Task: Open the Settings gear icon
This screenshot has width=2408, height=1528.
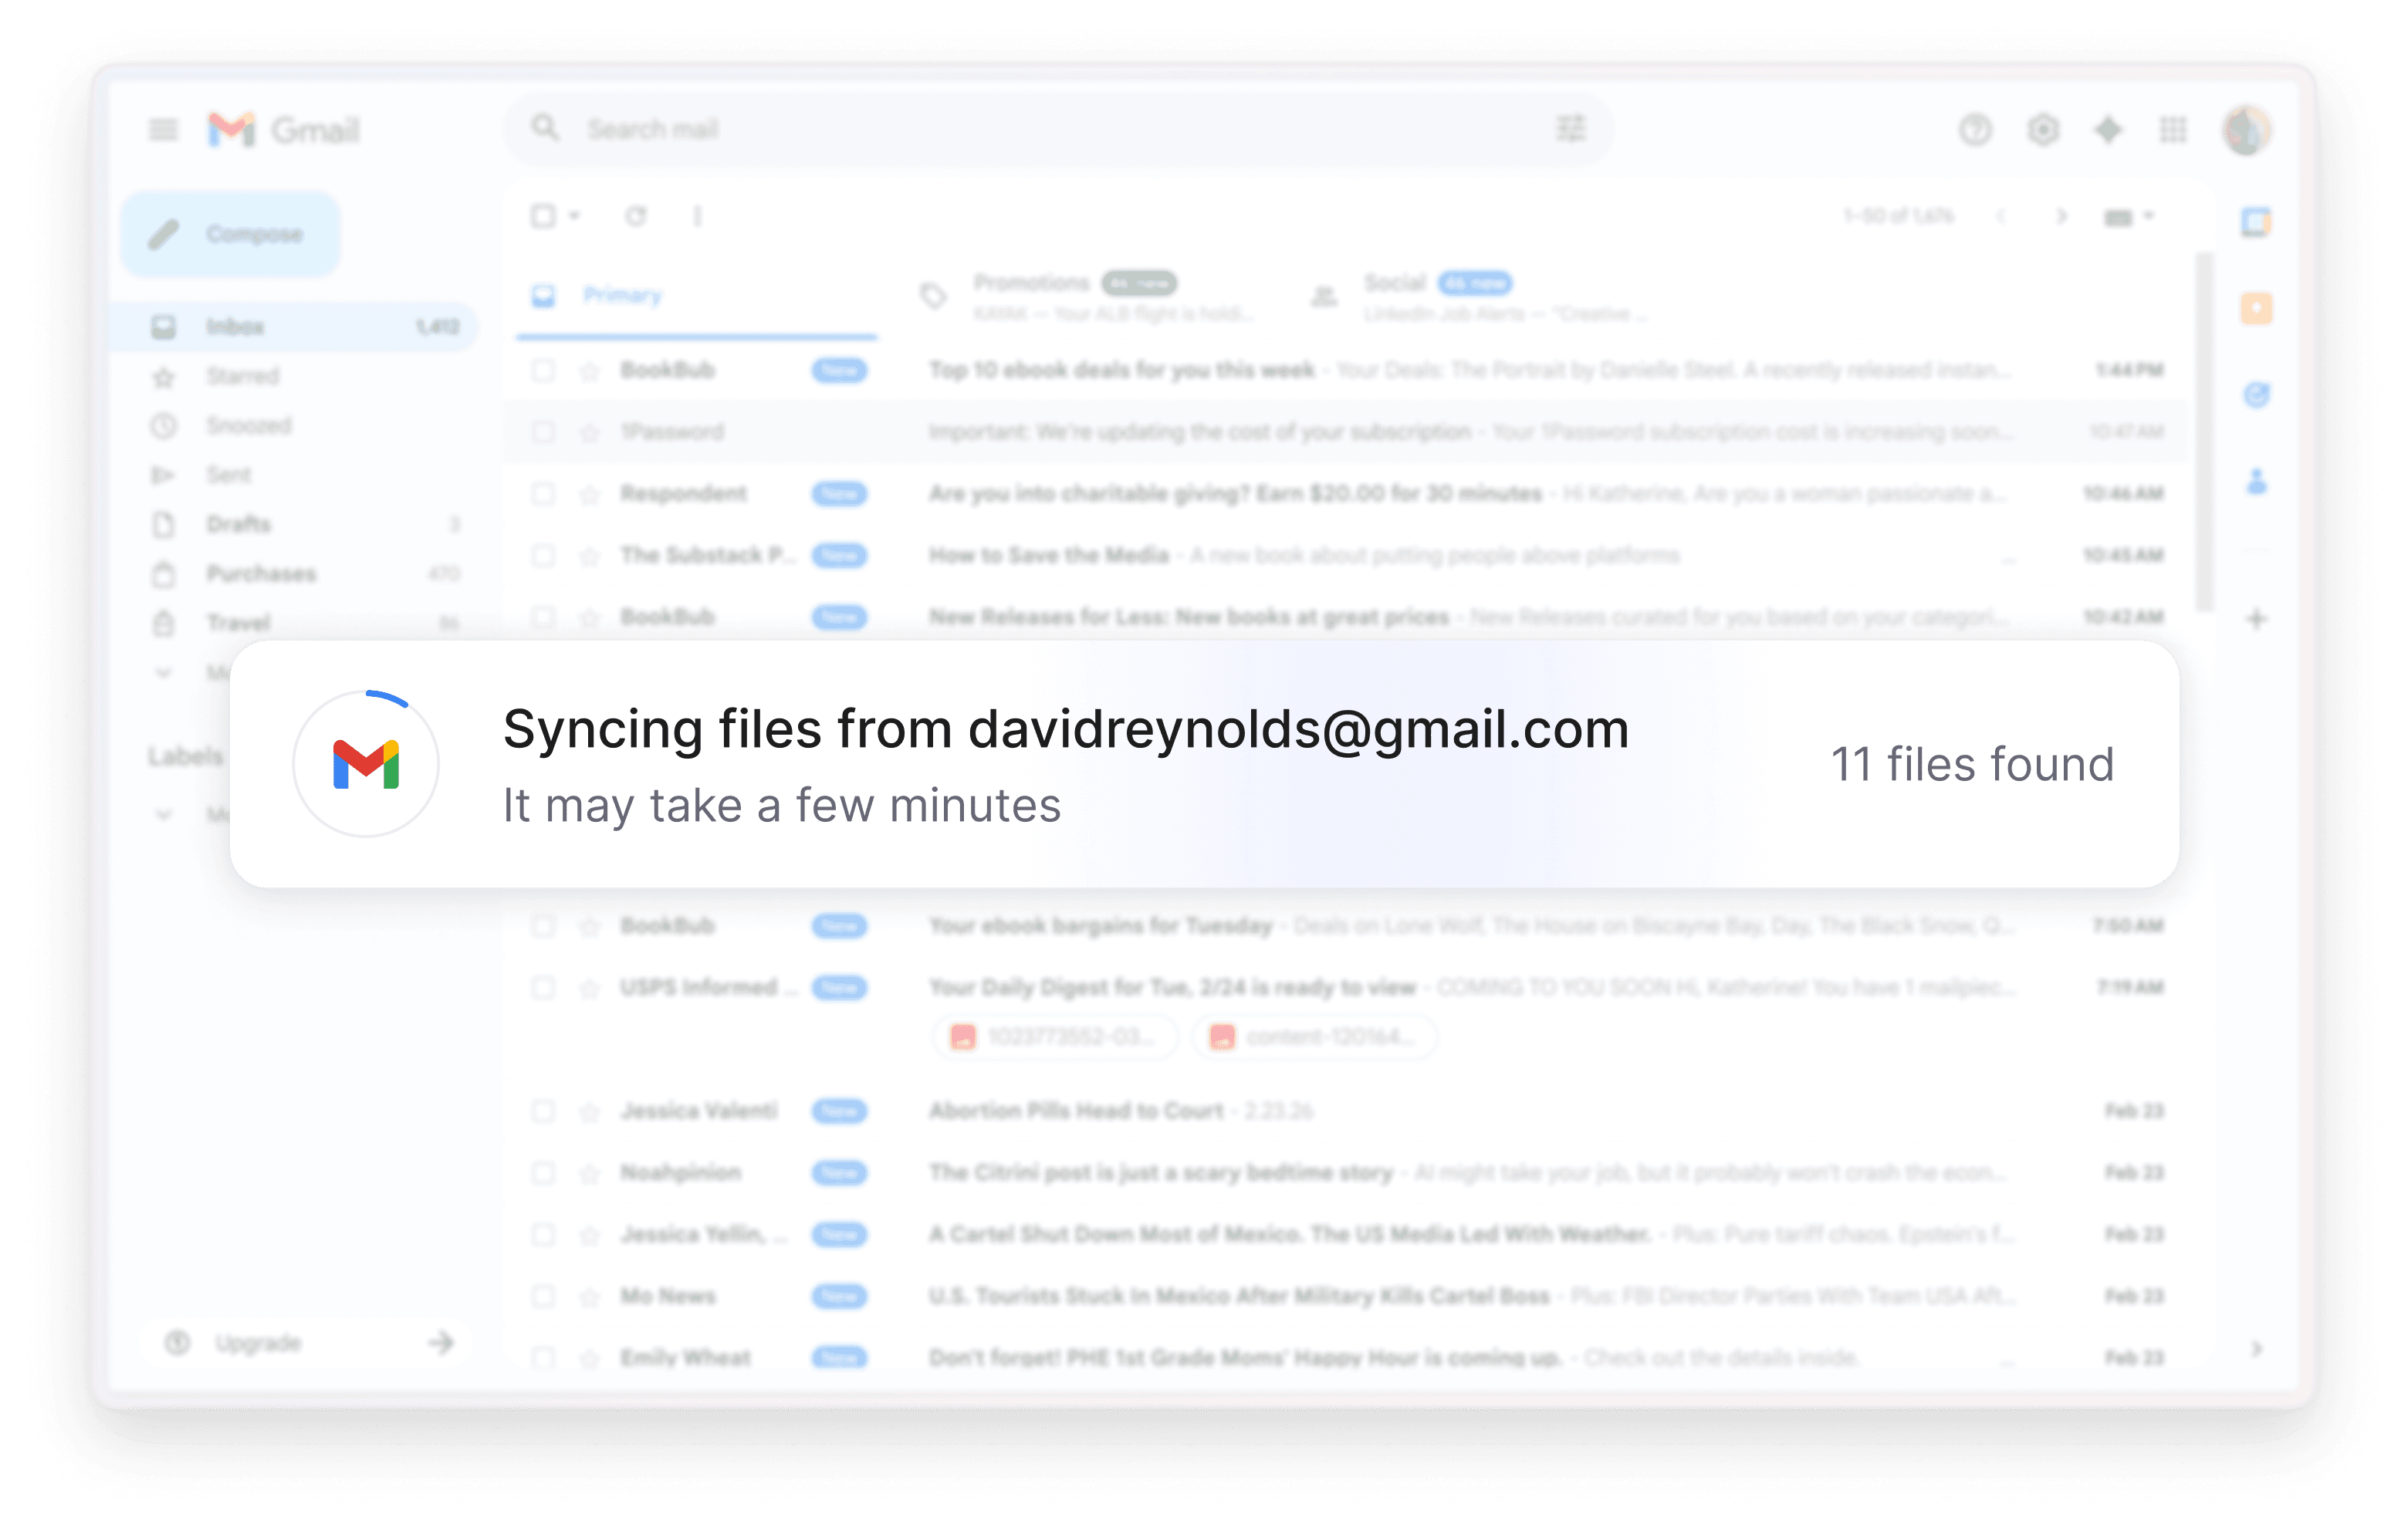Action: click(2043, 130)
